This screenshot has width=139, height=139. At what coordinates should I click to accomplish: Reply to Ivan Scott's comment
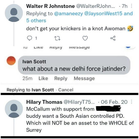[61, 79]
